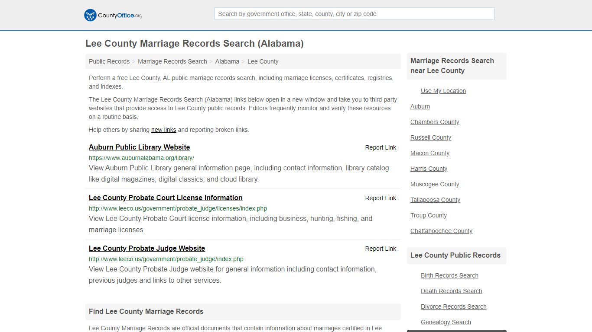
Task: Visit Muscogee County link
Action: 435,184
